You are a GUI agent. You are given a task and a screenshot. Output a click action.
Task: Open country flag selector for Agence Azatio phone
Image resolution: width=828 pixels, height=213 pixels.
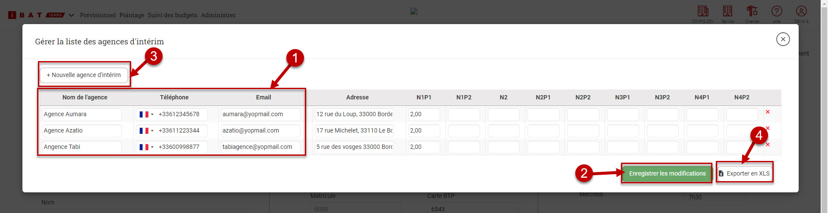coord(146,131)
